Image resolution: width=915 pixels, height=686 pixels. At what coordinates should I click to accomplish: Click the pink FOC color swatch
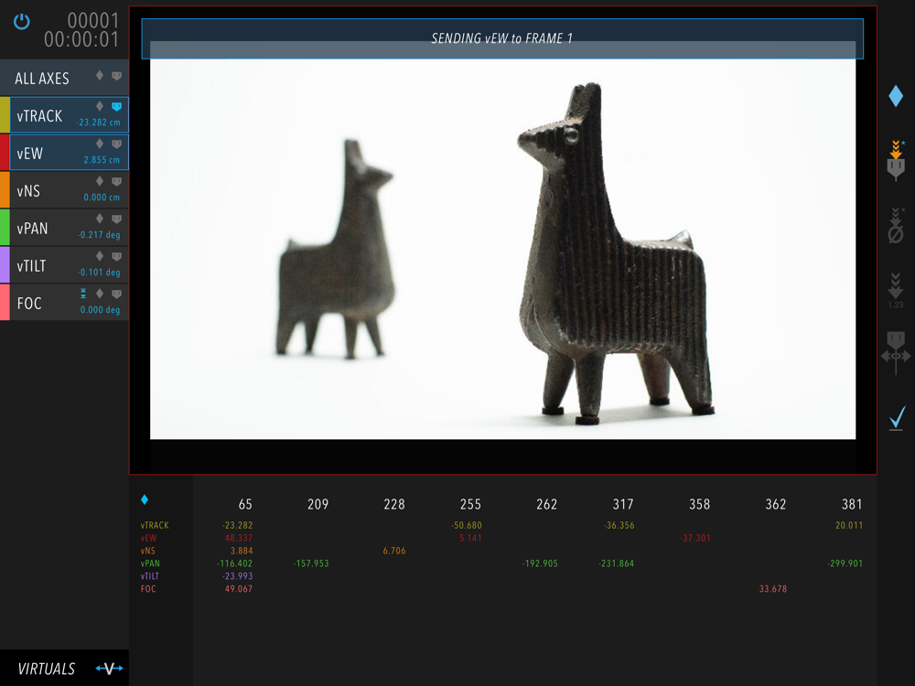(5, 302)
